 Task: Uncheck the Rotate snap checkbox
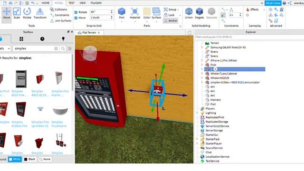click(76, 12)
